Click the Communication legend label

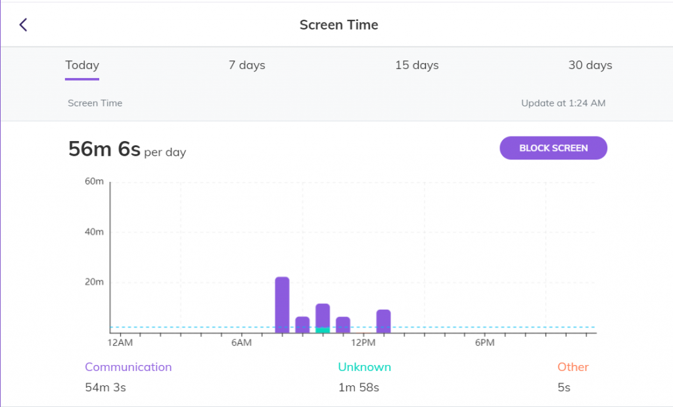(128, 367)
